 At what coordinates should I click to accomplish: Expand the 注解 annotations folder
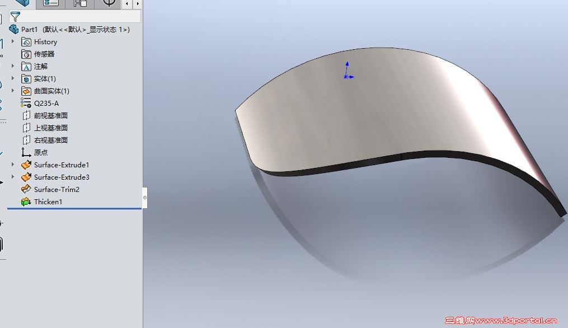pyautogui.click(x=13, y=66)
